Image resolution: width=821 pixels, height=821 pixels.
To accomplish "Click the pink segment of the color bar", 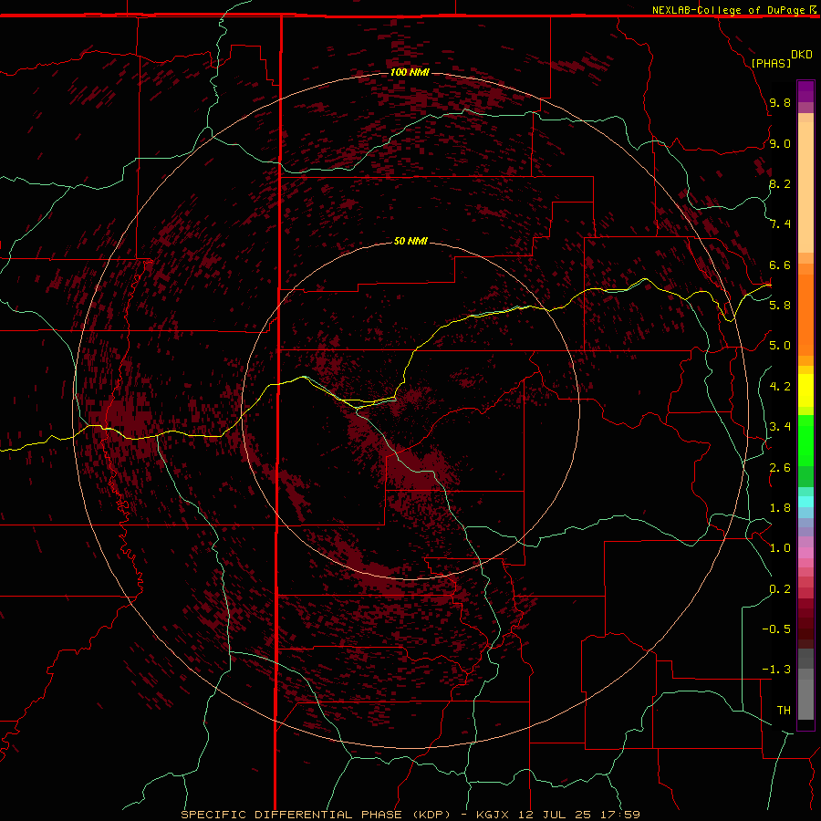I will 805,553.
